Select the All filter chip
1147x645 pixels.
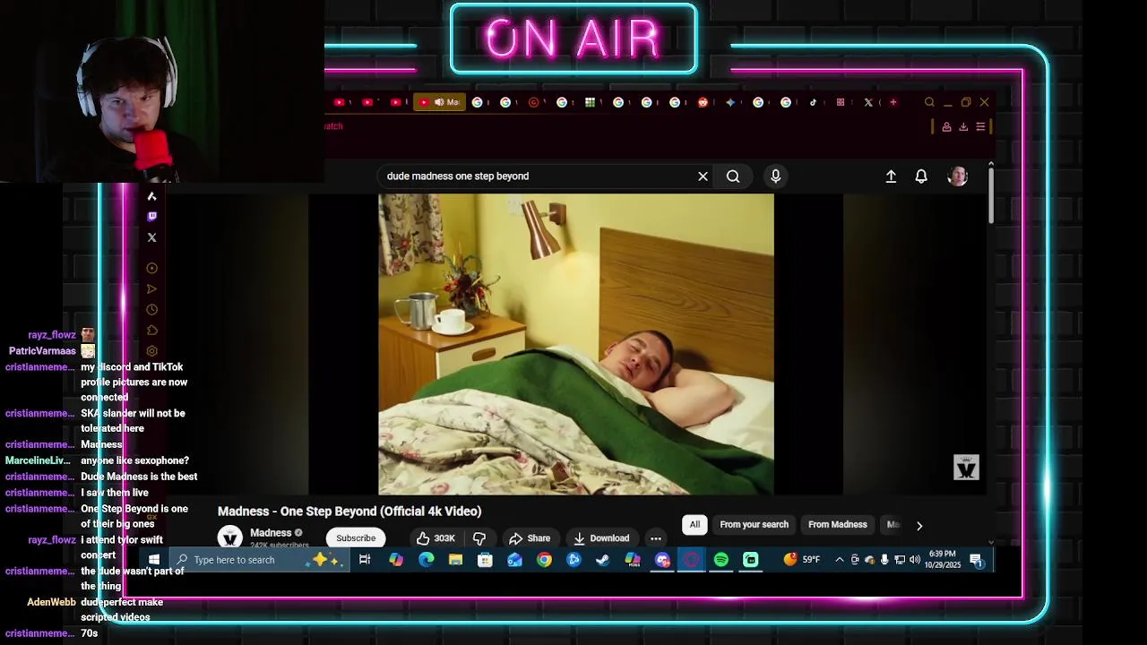coord(694,525)
